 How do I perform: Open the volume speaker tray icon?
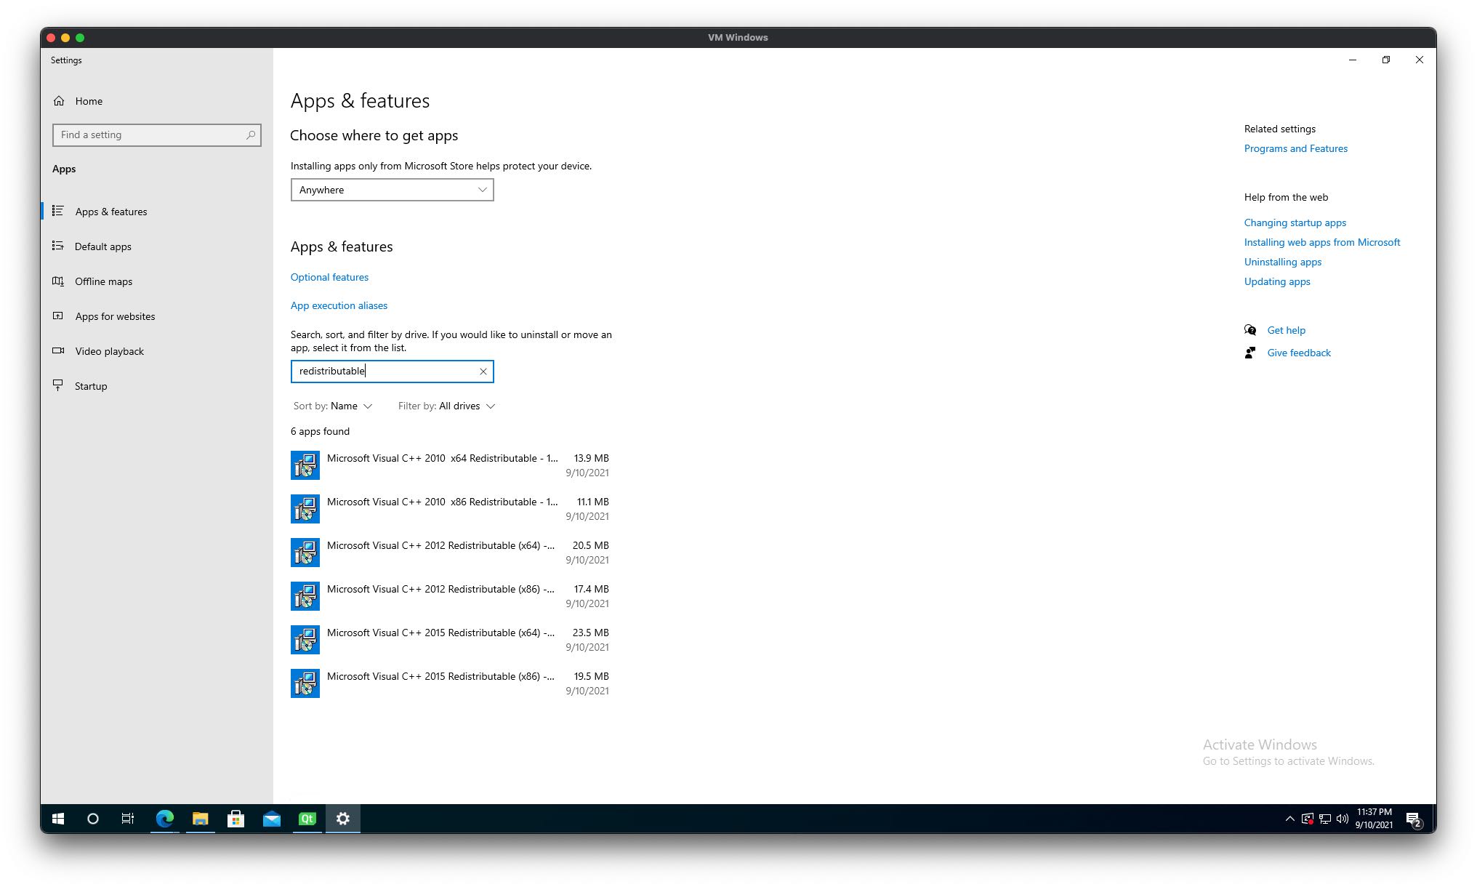click(1343, 819)
